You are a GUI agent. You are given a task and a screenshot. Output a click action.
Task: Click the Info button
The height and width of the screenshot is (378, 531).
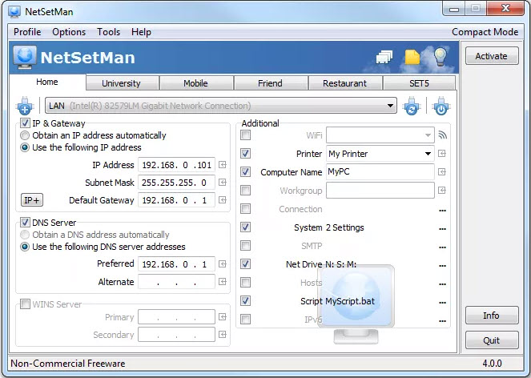click(x=492, y=316)
